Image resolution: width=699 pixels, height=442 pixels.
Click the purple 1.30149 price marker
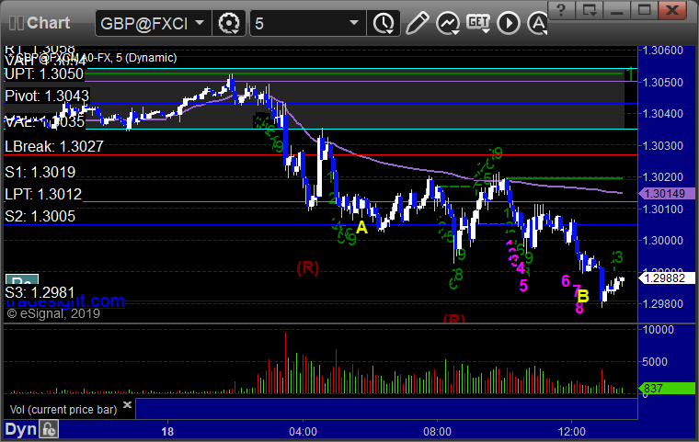(667, 193)
